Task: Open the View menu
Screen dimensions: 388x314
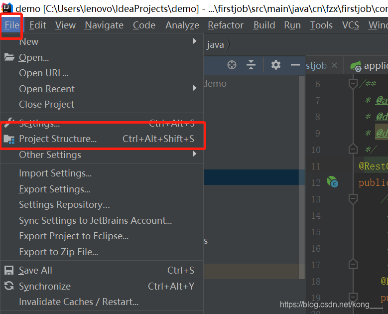Action: [65, 25]
